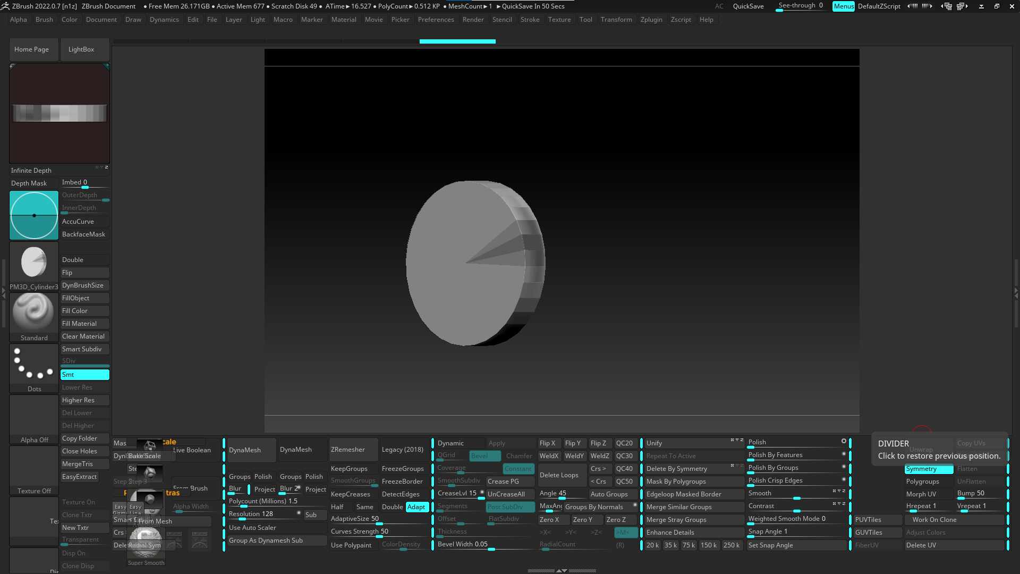The height and width of the screenshot is (574, 1020).
Task: Toggle the Menus button off
Action: (843, 6)
